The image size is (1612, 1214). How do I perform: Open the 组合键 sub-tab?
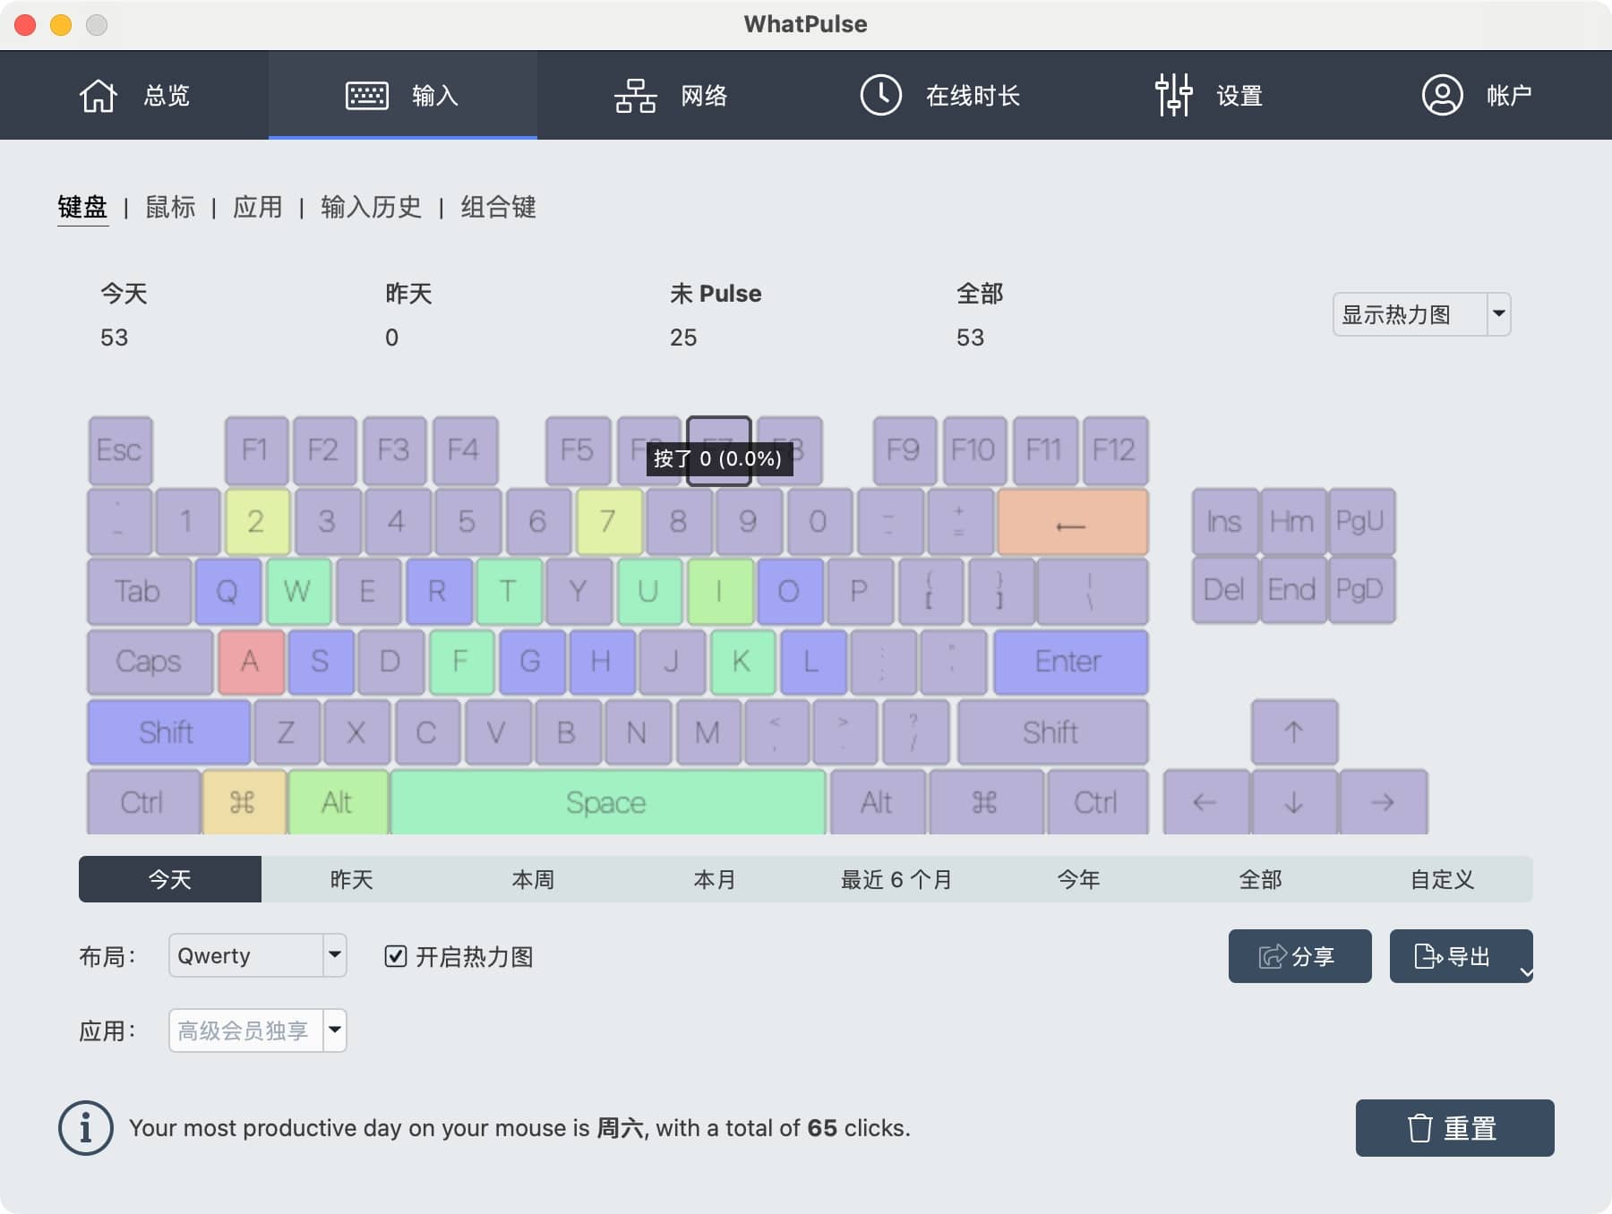point(498,207)
